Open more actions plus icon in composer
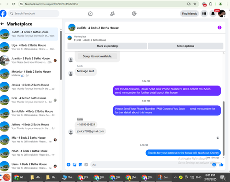 (x=69, y=165)
